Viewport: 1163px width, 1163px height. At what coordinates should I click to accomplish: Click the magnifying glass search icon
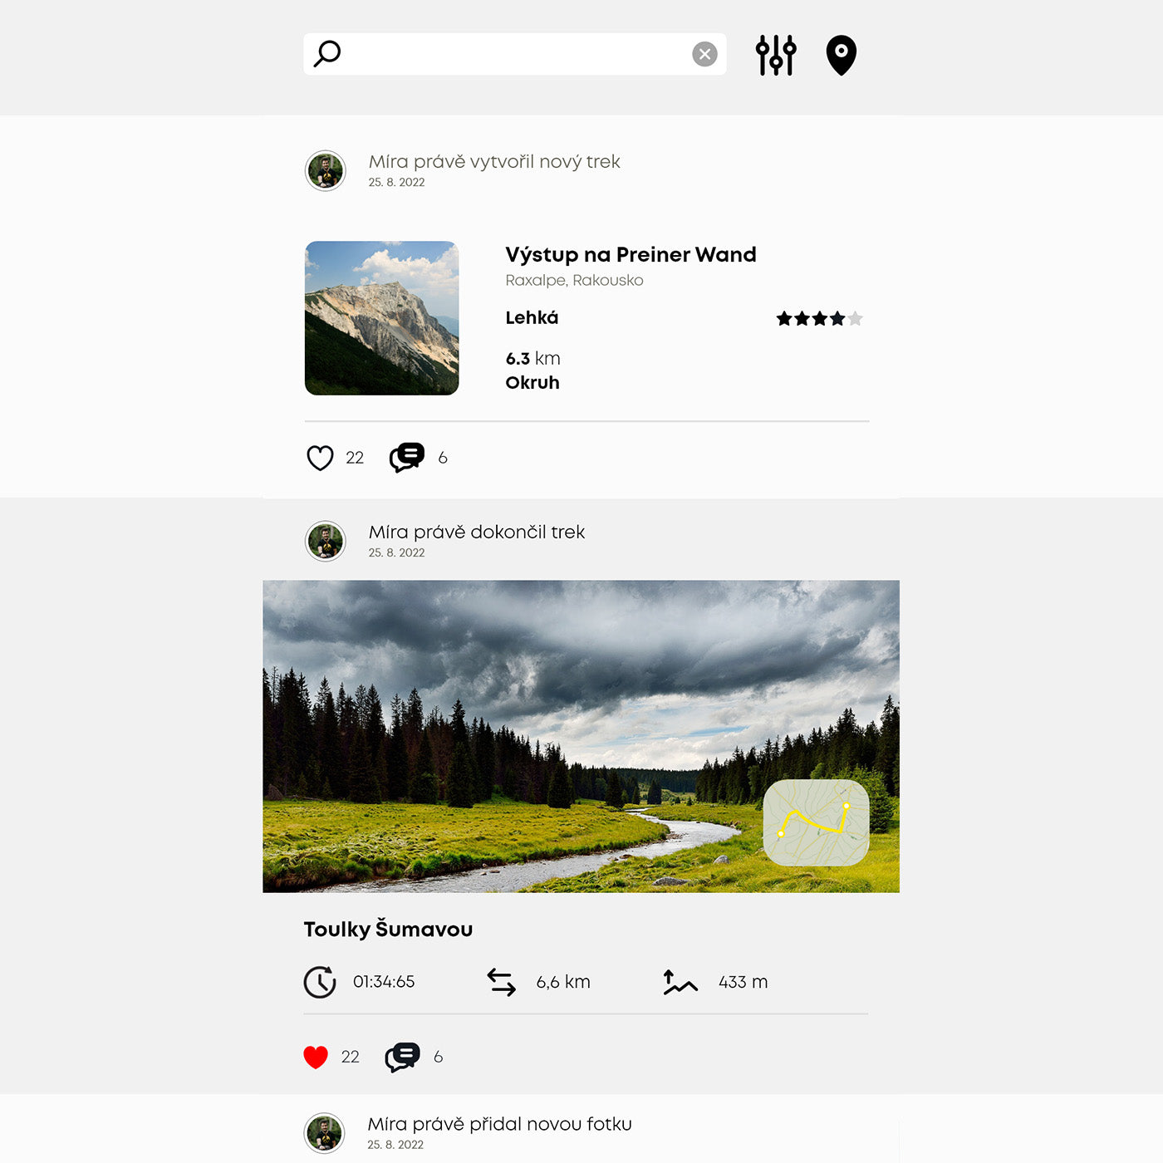pos(327,54)
